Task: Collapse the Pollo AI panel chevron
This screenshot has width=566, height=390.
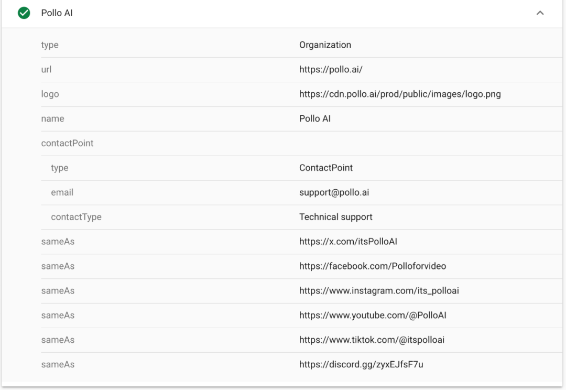Action: 540,13
